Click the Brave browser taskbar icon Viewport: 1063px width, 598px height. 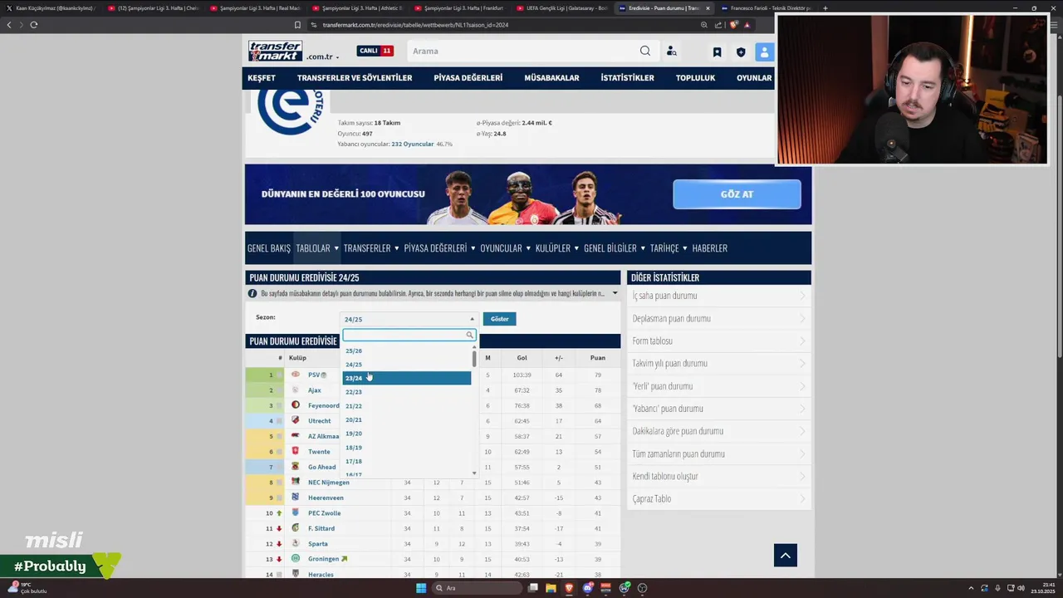point(570,588)
